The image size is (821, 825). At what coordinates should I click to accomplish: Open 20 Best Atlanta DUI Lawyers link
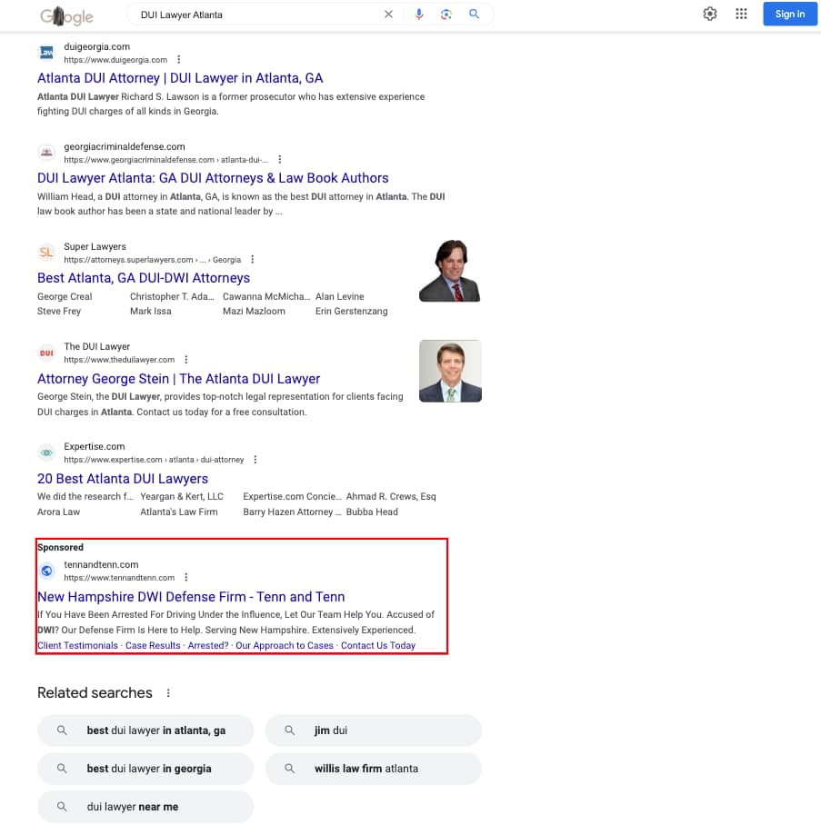(123, 479)
